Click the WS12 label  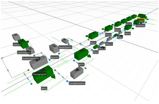pyautogui.click(x=44, y=88)
